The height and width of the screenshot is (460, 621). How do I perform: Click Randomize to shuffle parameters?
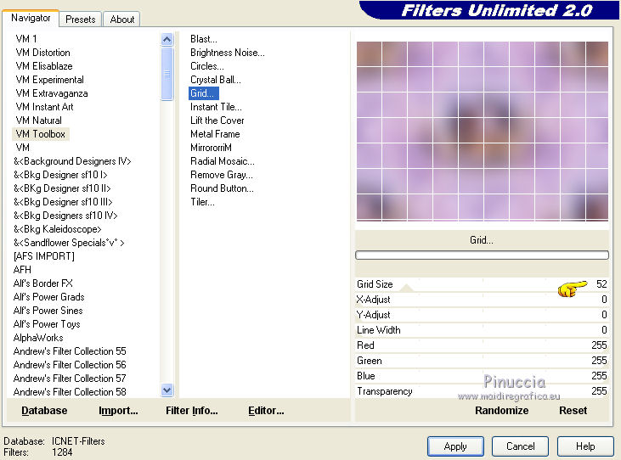(501, 411)
